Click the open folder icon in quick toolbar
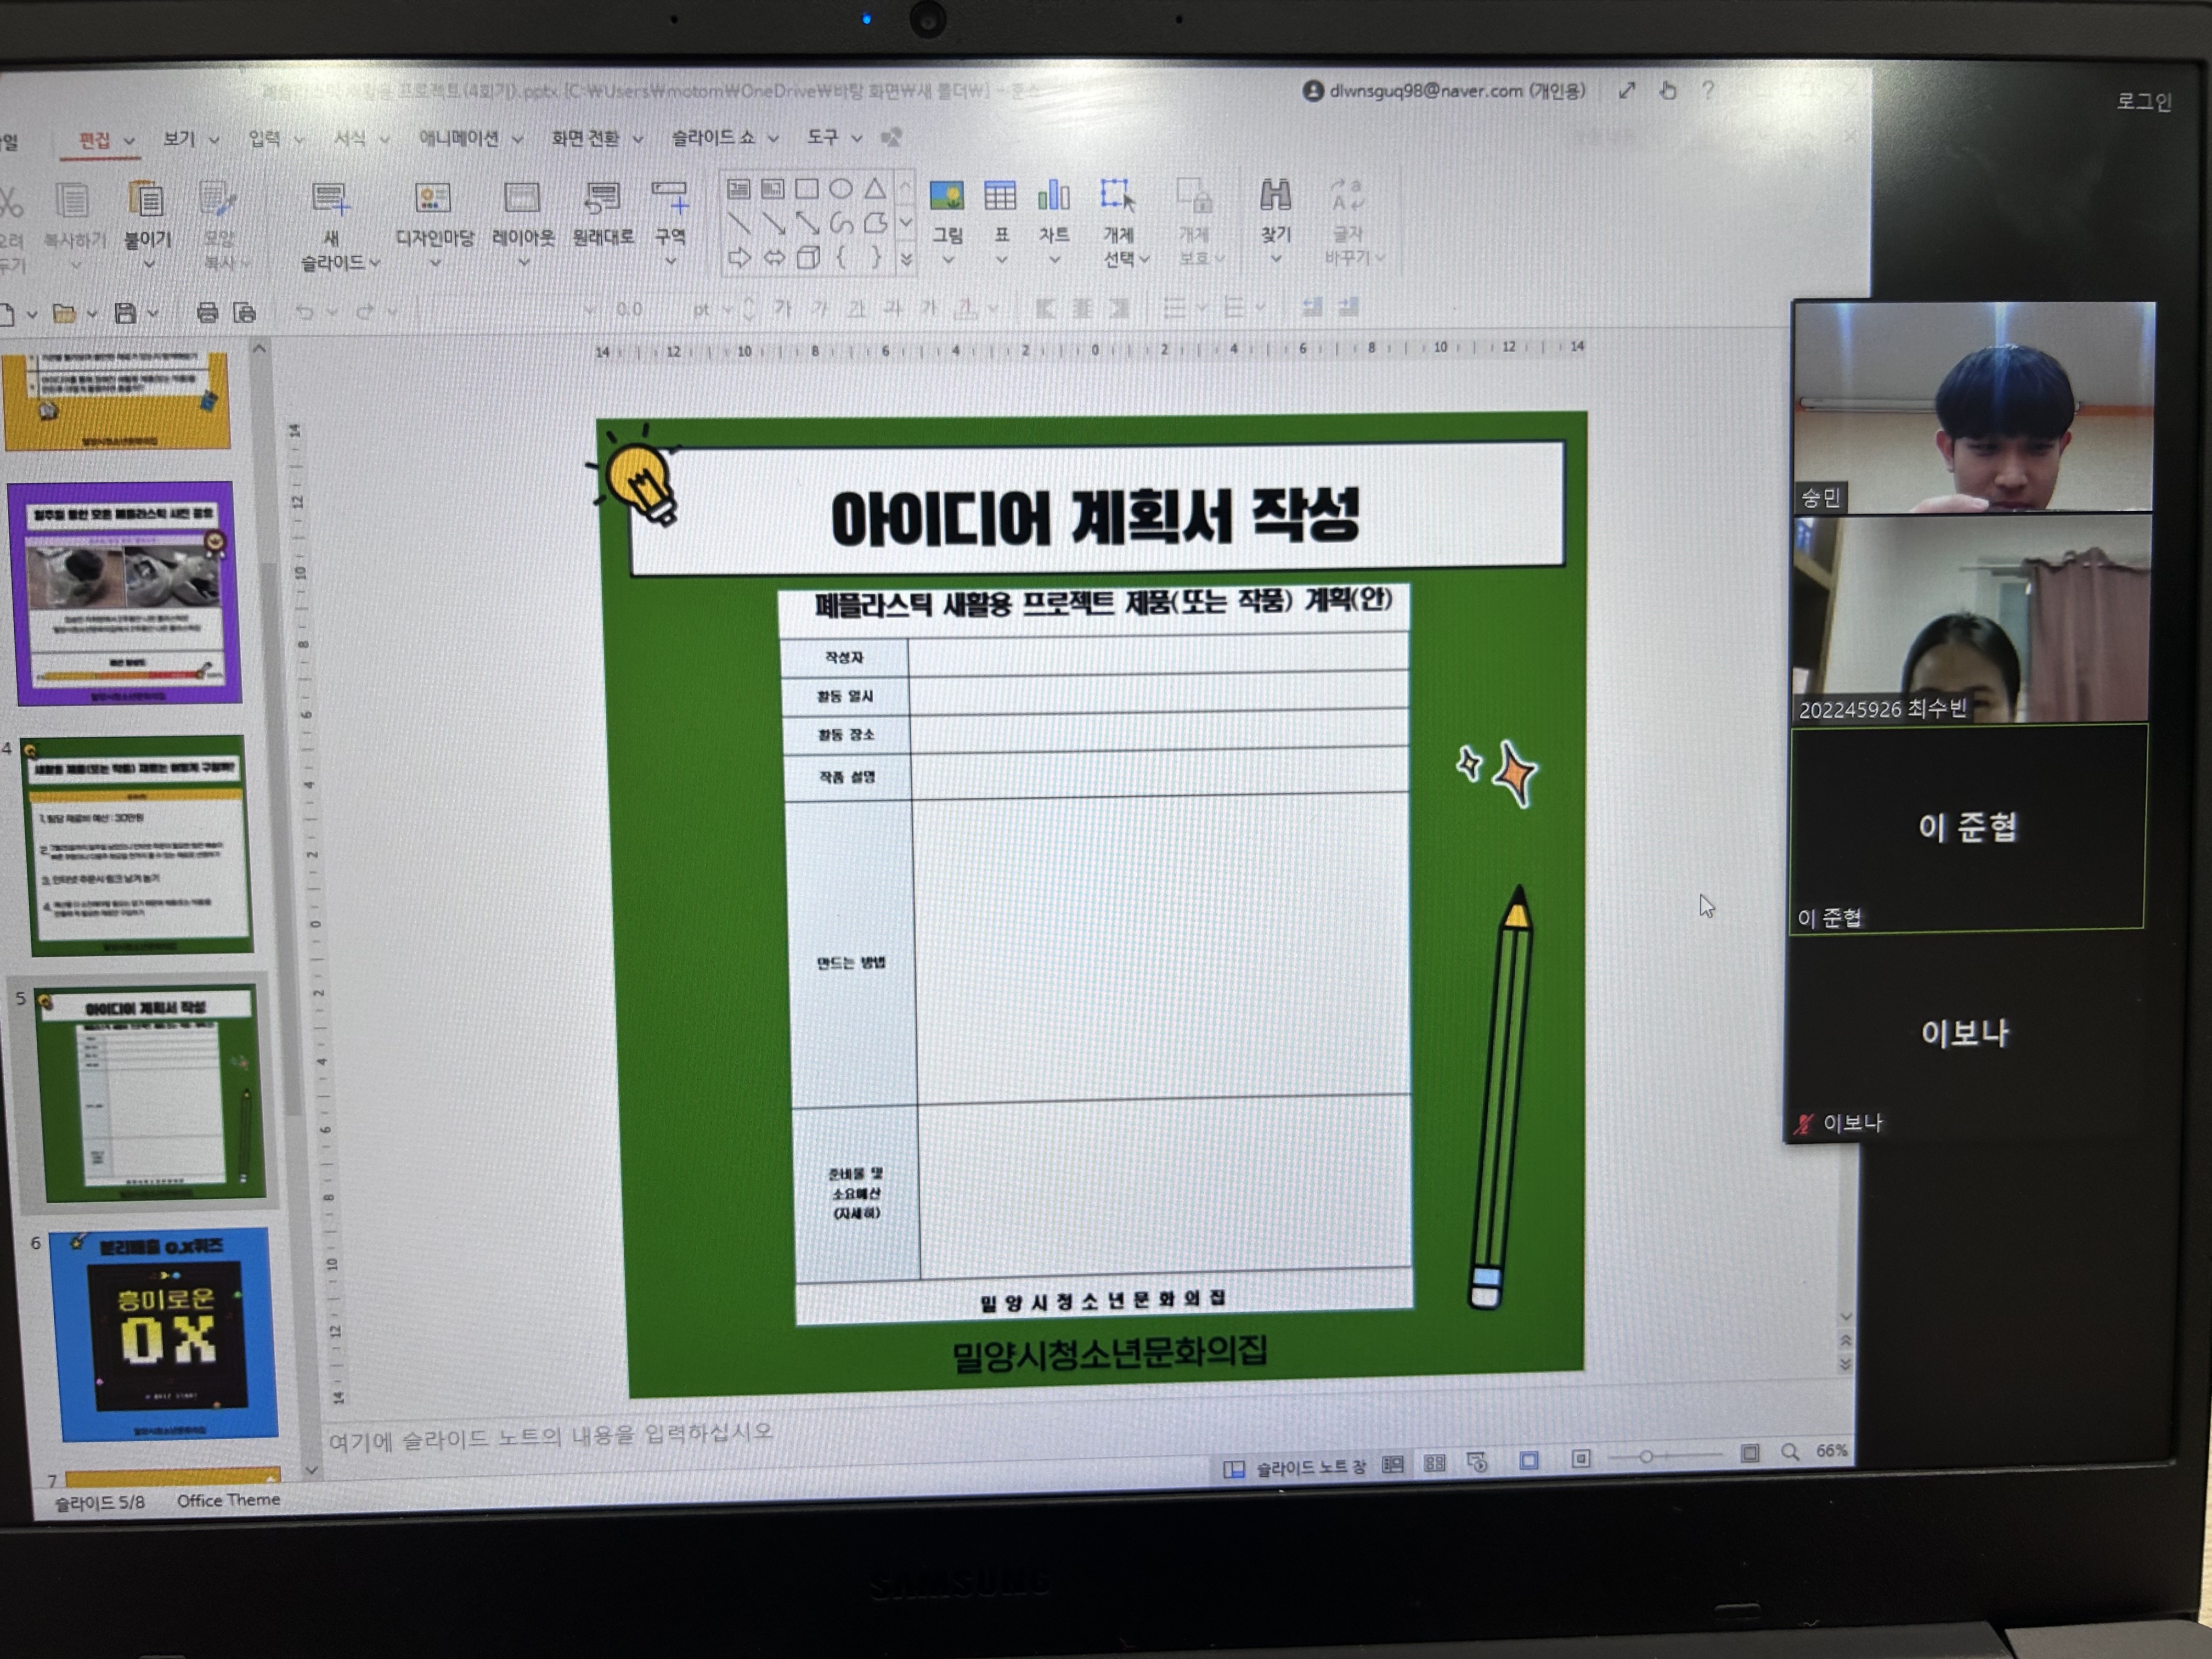Screen dimensions: 2212x1659 (x=64, y=313)
